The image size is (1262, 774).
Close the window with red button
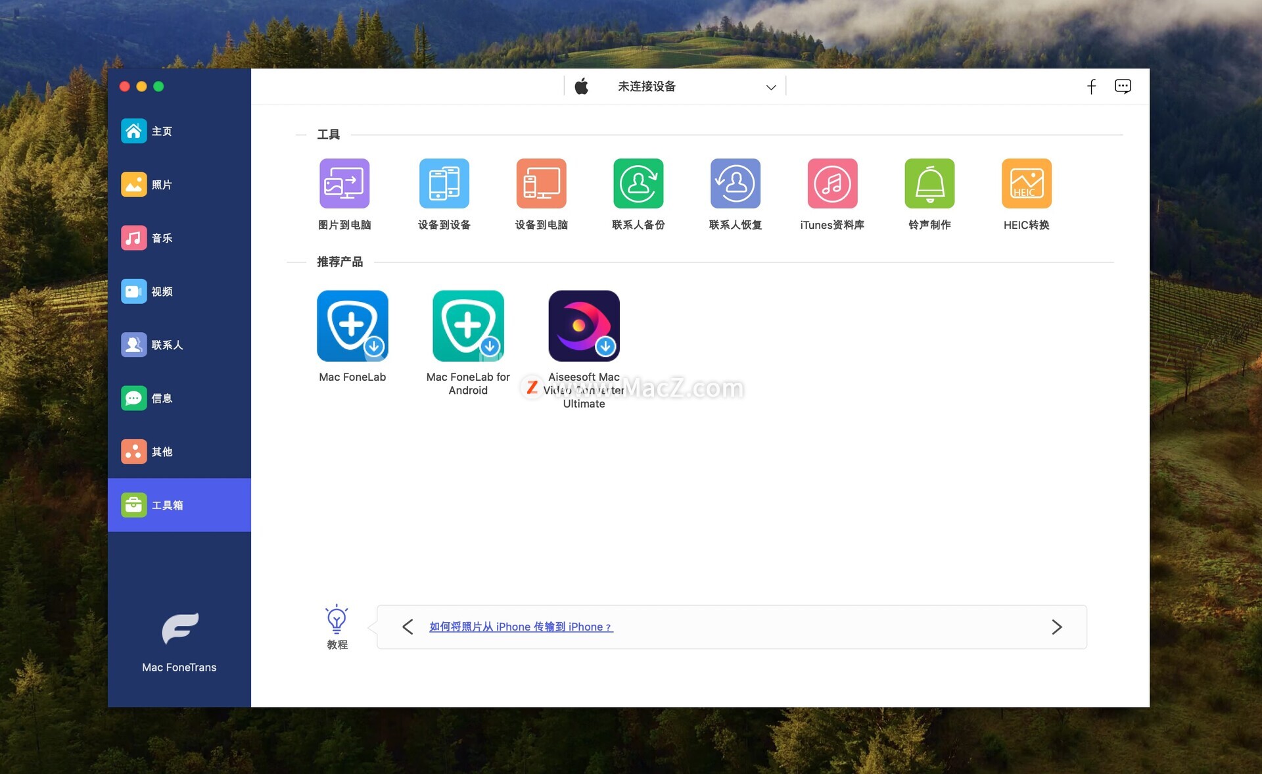[124, 86]
